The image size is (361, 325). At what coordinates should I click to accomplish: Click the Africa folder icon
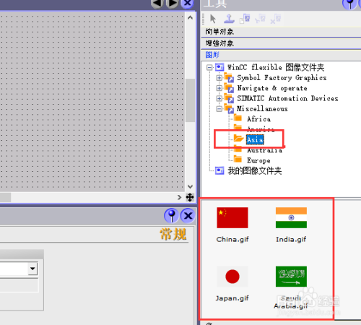point(238,118)
